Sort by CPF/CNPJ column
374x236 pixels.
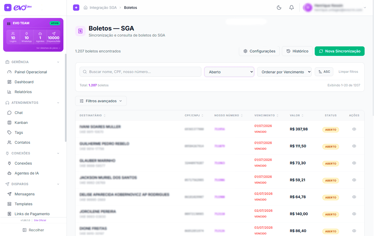coord(194,115)
